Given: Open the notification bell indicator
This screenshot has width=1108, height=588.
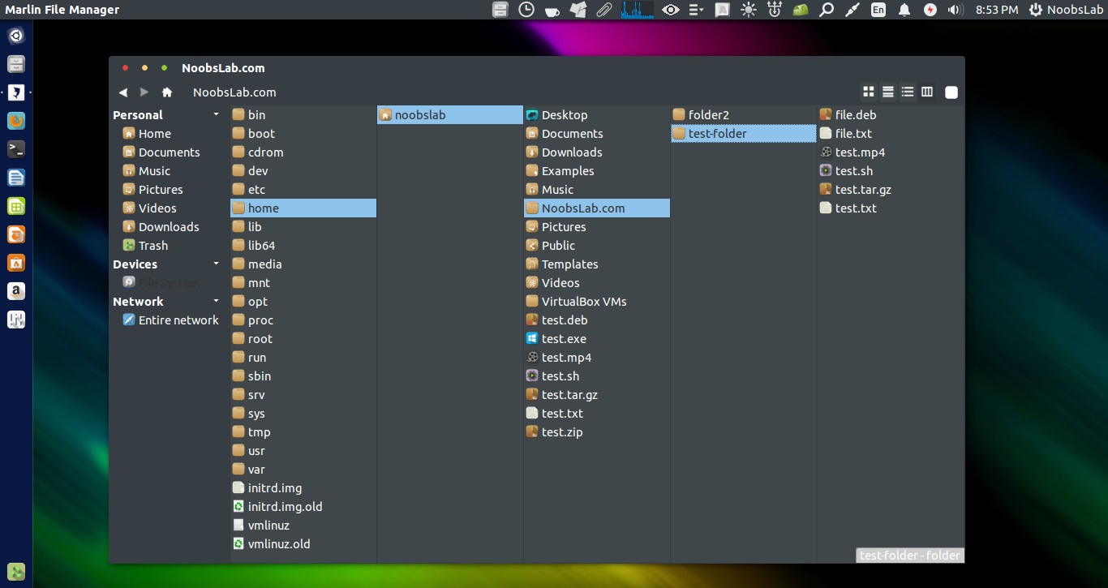Looking at the screenshot, I should pyautogui.click(x=904, y=10).
